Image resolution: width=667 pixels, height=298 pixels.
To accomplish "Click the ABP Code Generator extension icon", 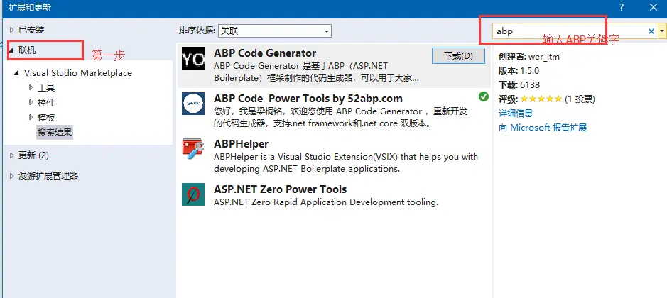I will click(192, 57).
